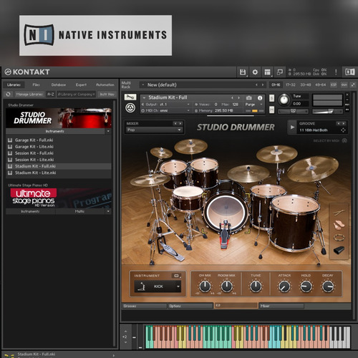Mute the Stadium Kit instrument
This screenshot has width=358, height=358.
[x=271, y=110]
